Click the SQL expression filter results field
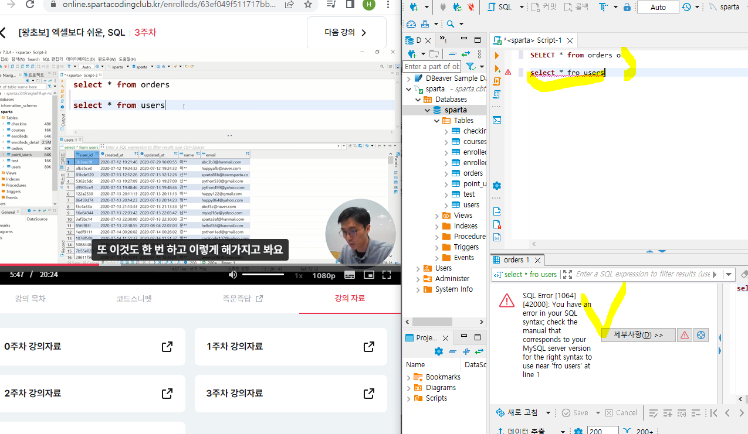The width and height of the screenshot is (748, 434). pos(642,274)
